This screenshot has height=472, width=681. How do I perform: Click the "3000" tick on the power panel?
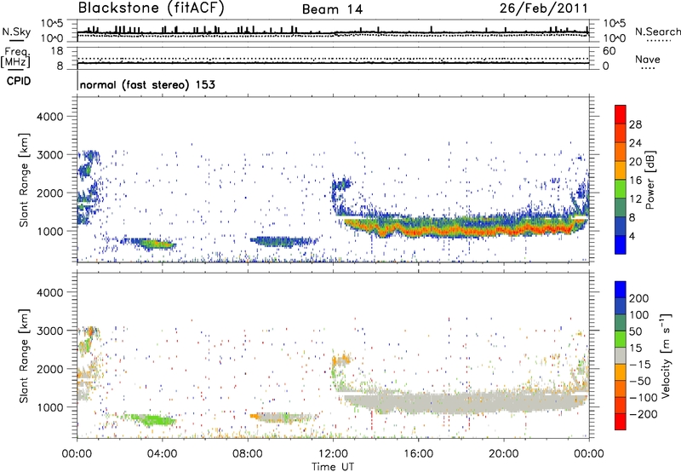click(49, 155)
